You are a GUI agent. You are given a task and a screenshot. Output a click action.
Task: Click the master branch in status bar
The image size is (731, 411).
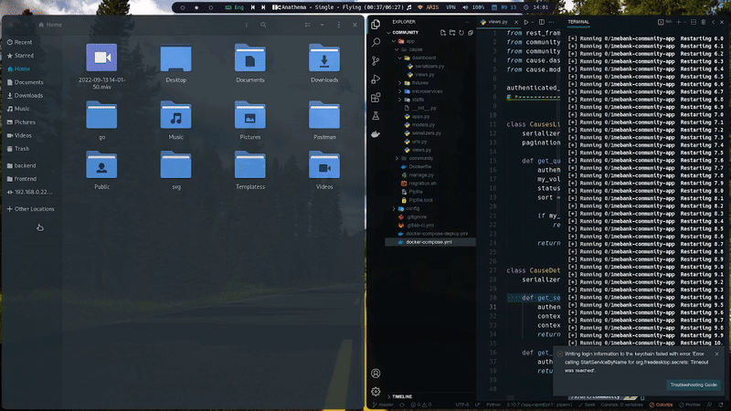(383, 405)
